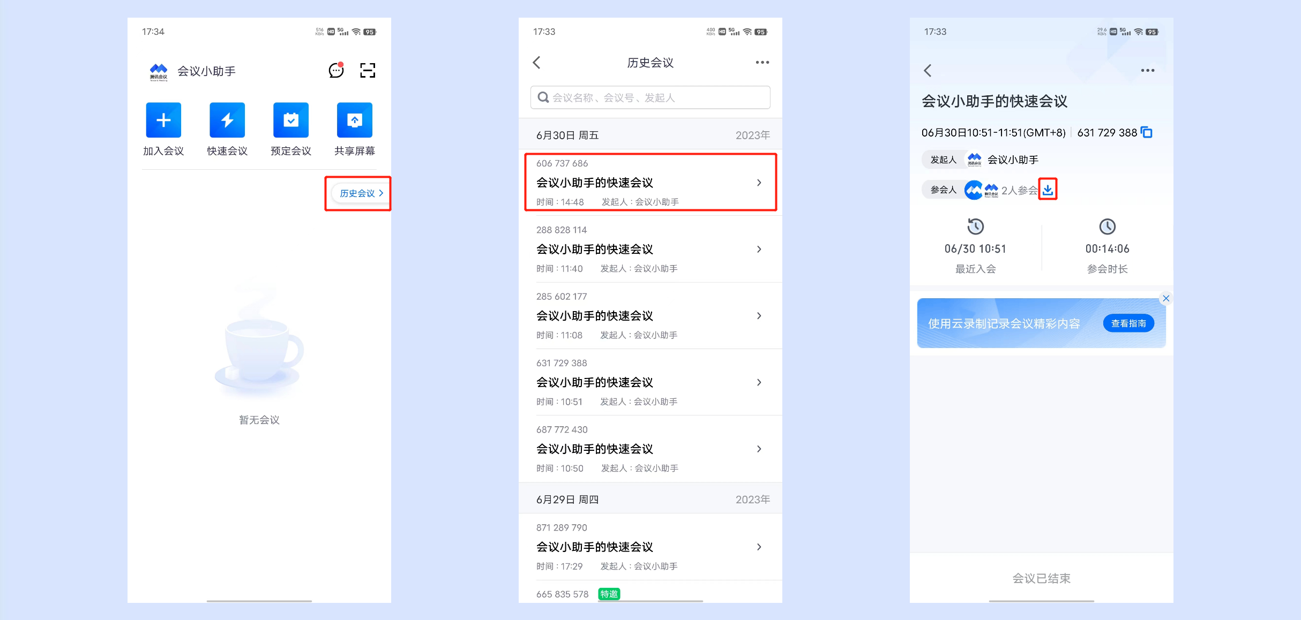Image resolution: width=1301 pixels, height=620 pixels.
Task: Tap the 查看指南 guide button
Action: 1128,323
